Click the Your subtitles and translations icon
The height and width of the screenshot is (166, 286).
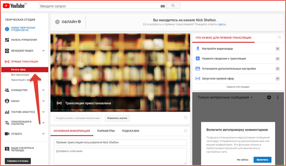click(x=7, y=149)
